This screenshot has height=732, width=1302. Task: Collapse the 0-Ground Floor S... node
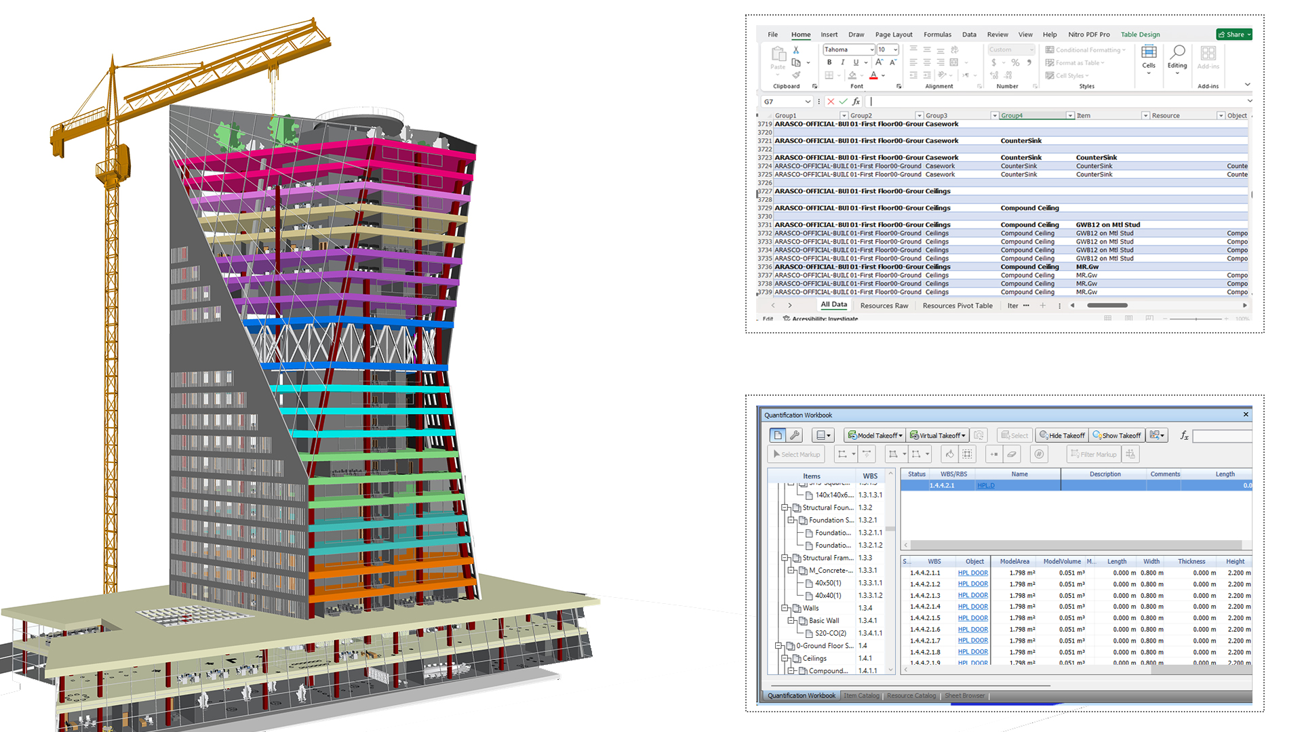click(778, 646)
